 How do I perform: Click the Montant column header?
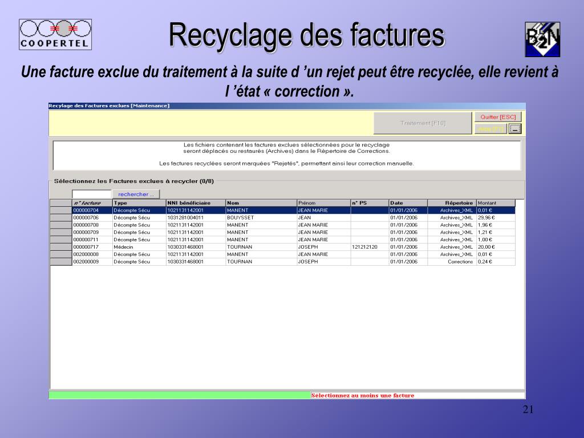(x=496, y=203)
